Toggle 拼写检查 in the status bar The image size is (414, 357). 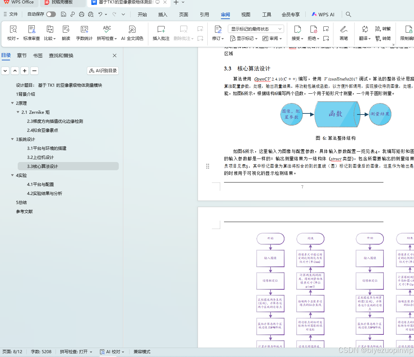75,352
